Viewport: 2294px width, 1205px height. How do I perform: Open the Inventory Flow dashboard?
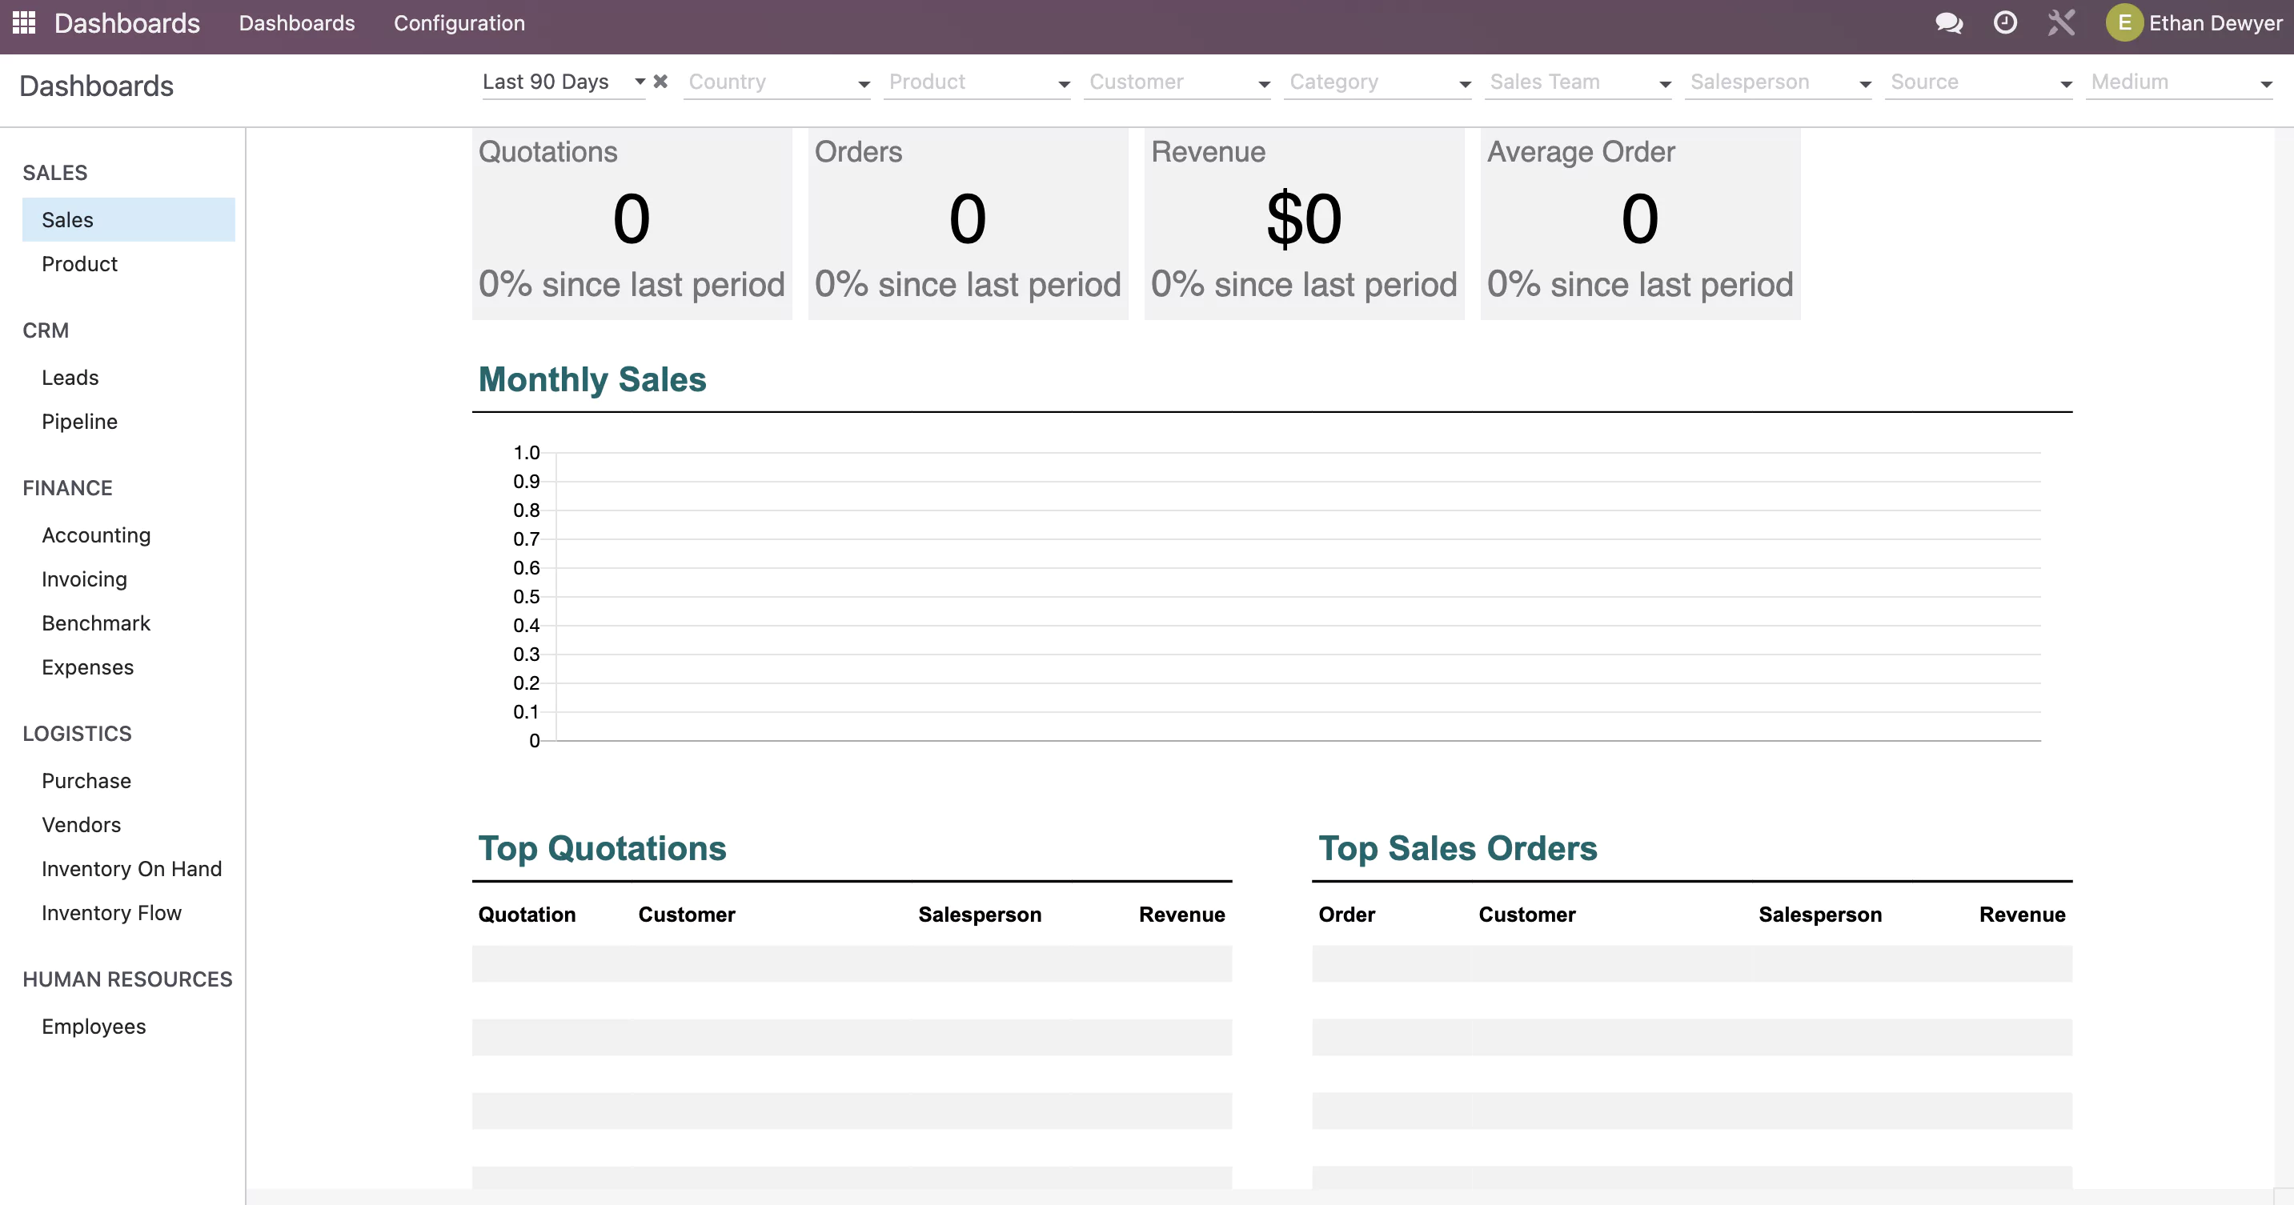coord(111,912)
